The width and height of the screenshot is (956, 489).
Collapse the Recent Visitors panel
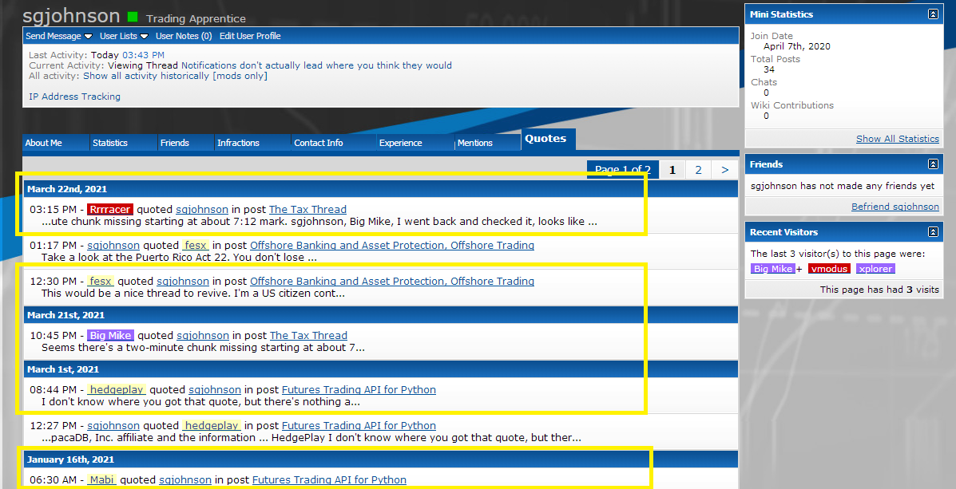(x=933, y=231)
